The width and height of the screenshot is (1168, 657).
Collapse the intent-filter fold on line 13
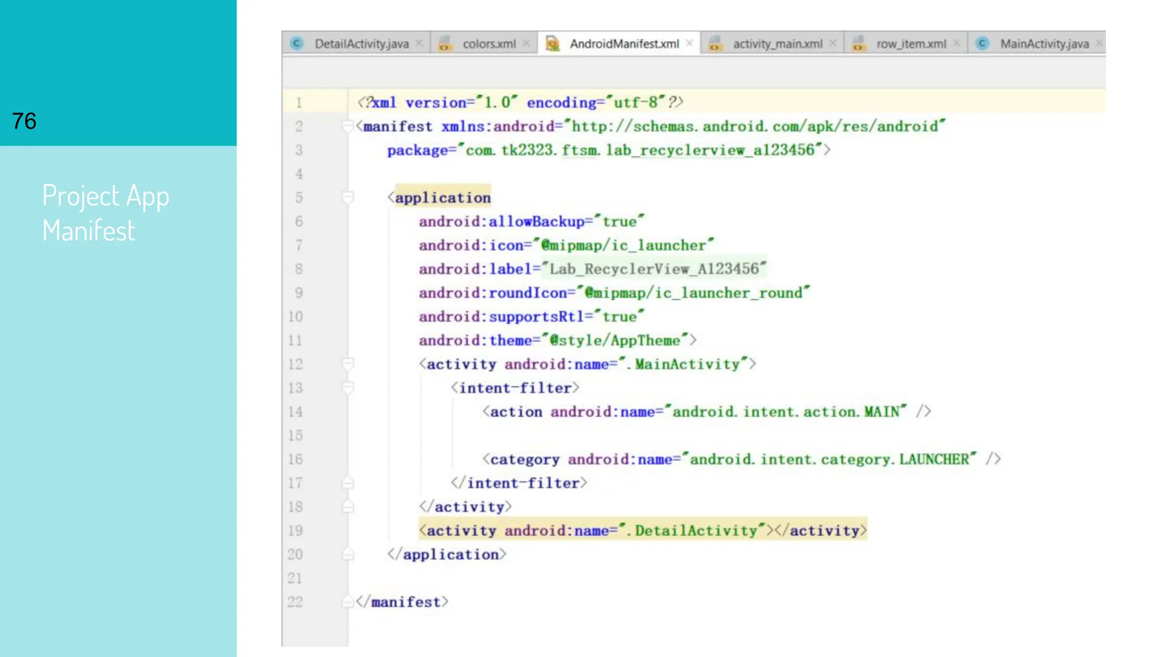(x=347, y=387)
